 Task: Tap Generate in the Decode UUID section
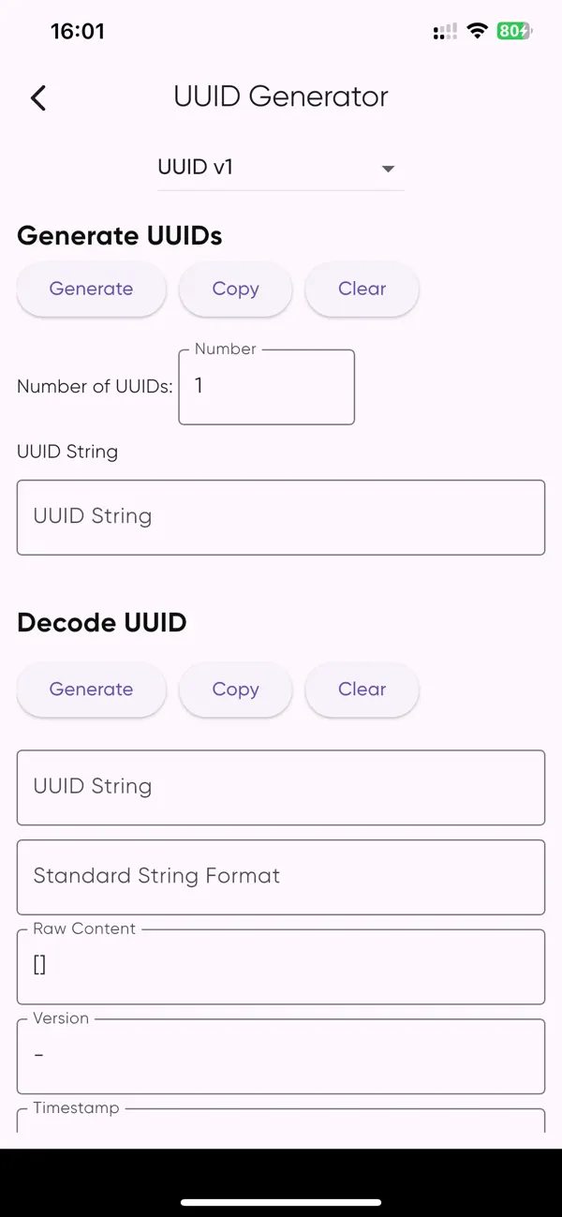(91, 689)
